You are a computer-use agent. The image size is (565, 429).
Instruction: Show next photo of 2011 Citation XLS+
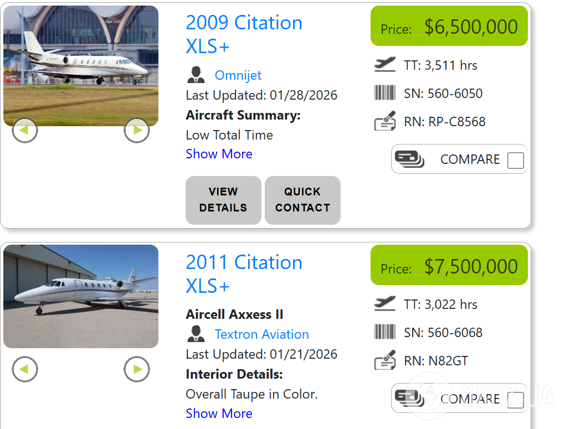[x=137, y=369]
